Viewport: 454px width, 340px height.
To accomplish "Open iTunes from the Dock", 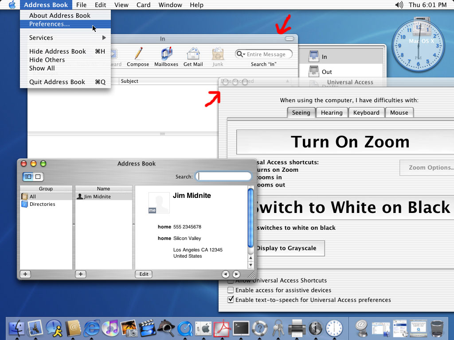I will click(x=110, y=328).
